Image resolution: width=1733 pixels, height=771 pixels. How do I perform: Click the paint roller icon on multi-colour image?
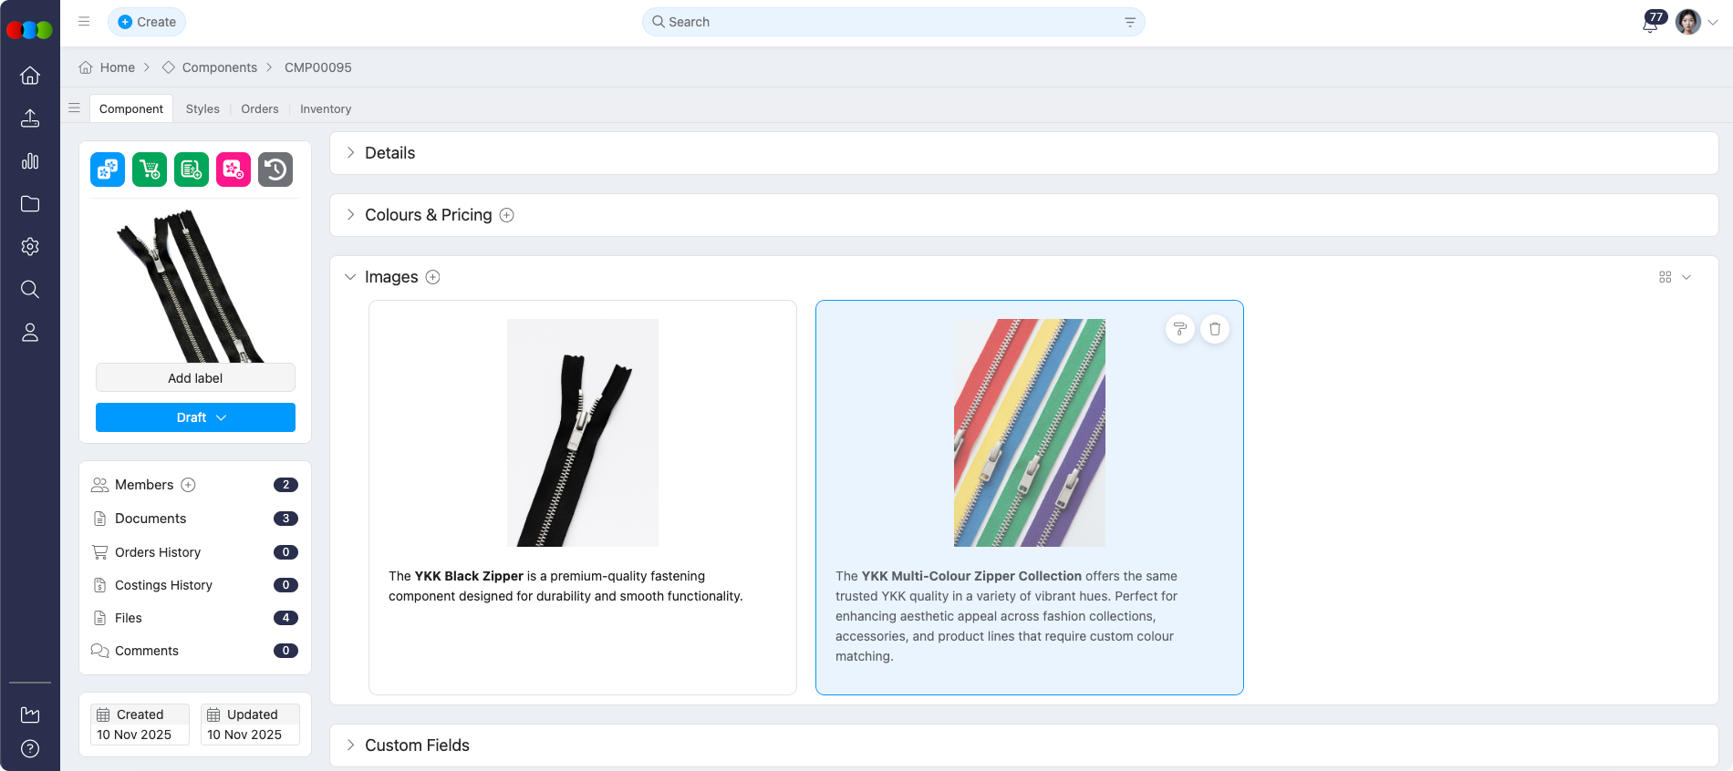coord(1180,329)
